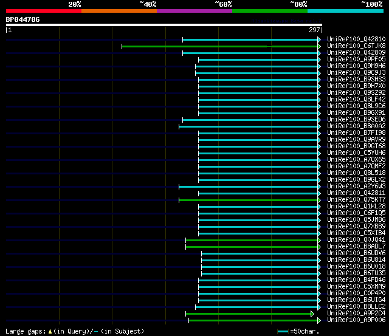This screenshot has width=389, height=336.
Task: Select the UniRef100_Q9SZ92 label
Action: [x=356, y=93]
